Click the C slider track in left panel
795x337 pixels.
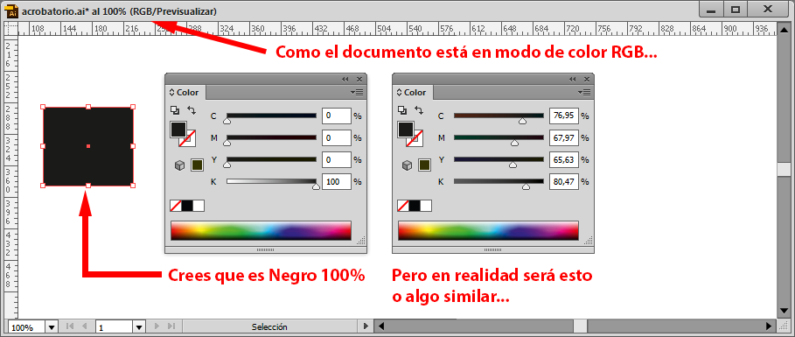coord(271,116)
